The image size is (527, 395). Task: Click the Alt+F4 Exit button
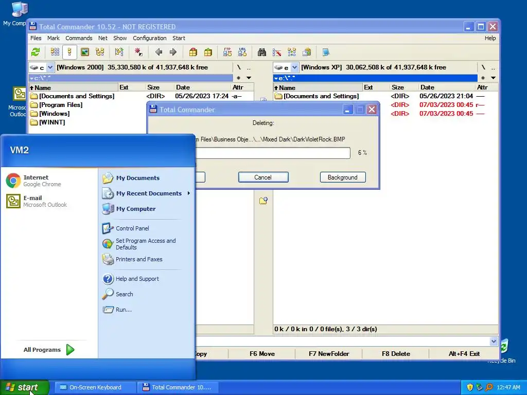464,354
